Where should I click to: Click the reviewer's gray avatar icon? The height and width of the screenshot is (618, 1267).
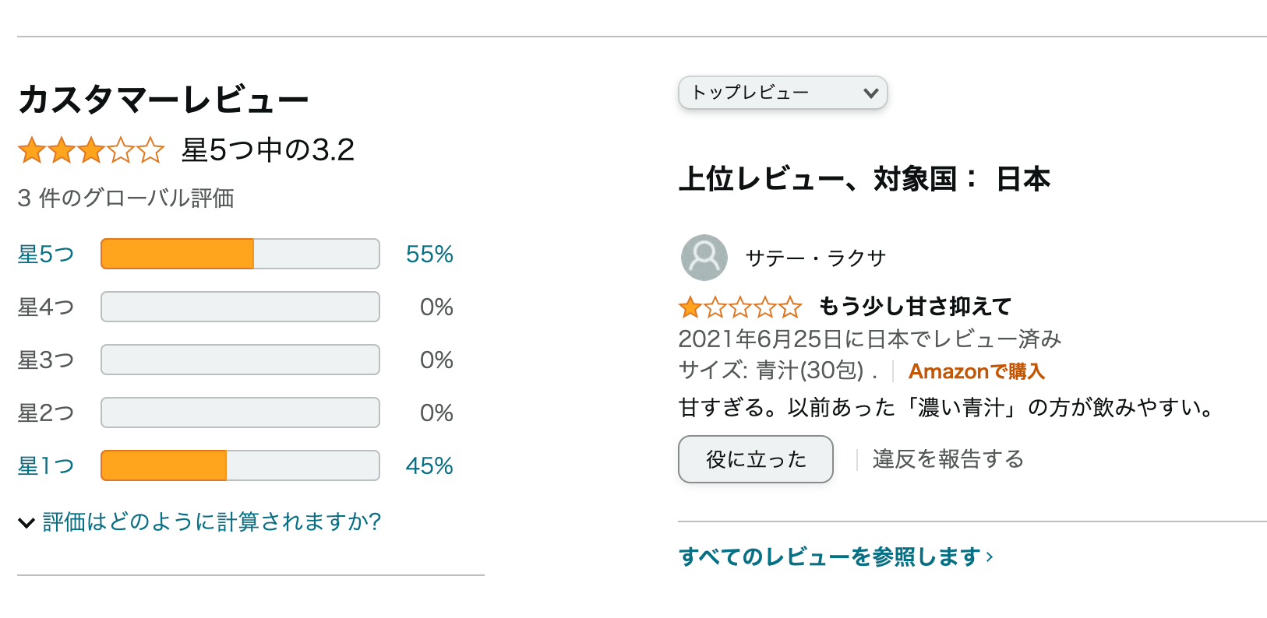tap(704, 258)
